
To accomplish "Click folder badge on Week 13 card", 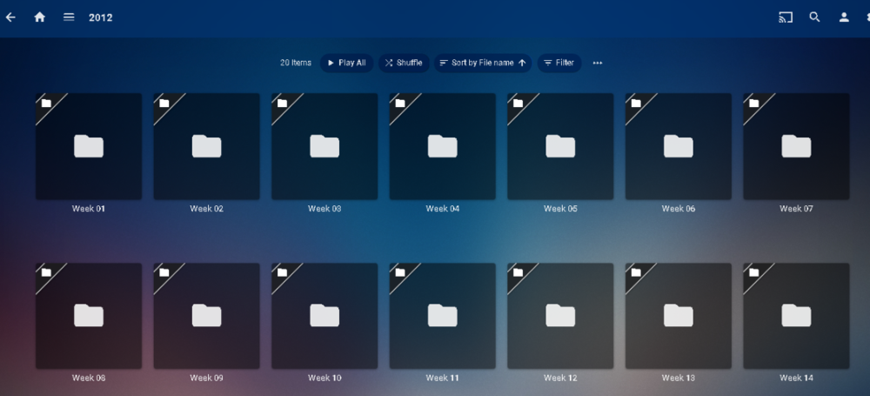I will click(636, 272).
